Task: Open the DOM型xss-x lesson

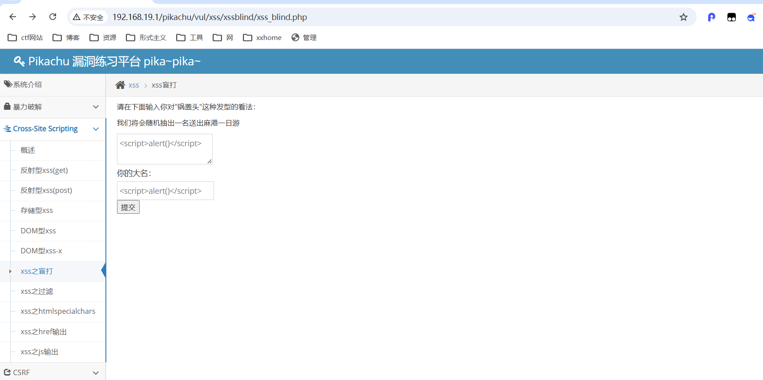Action: tap(41, 251)
